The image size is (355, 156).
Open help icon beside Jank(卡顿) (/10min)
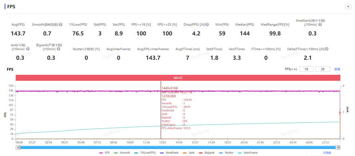pos(28,49)
